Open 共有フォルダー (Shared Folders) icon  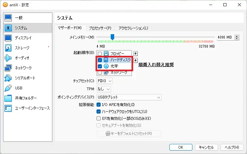click(x=8, y=98)
